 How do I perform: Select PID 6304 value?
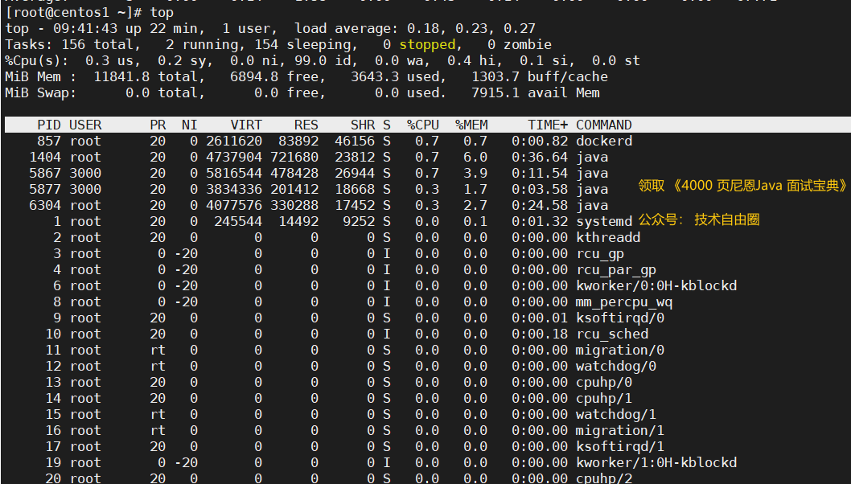[45, 206]
